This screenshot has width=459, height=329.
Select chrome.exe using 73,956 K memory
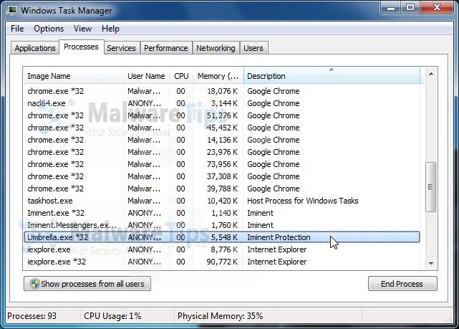[222, 164]
